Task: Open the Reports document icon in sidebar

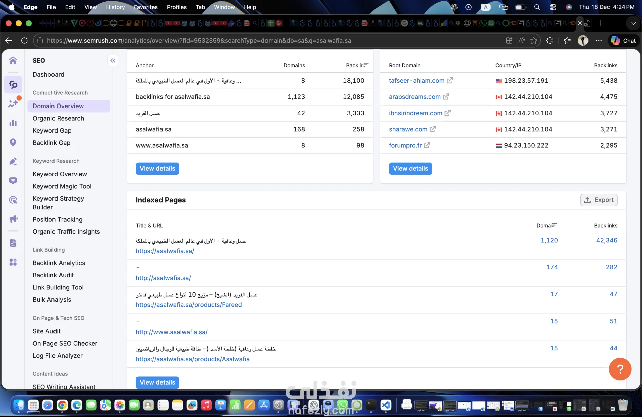Action: (x=13, y=243)
